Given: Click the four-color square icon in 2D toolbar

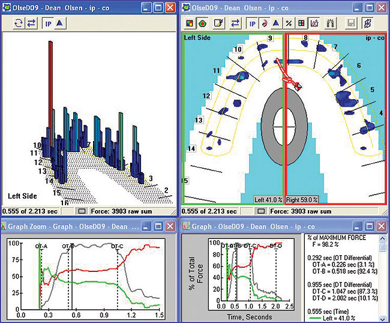Looking at the screenshot, I should 189,23.
